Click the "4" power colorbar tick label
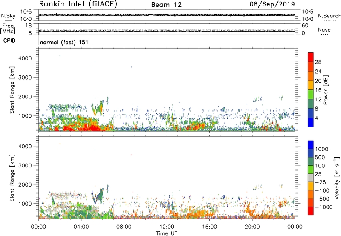This screenshot has width=341, height=236. 317,118
